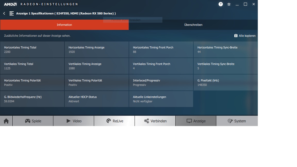Select the G. Pixeltakt (kHz) tile
The height and width of the screenshot is (167, 297).
(225, 82)
